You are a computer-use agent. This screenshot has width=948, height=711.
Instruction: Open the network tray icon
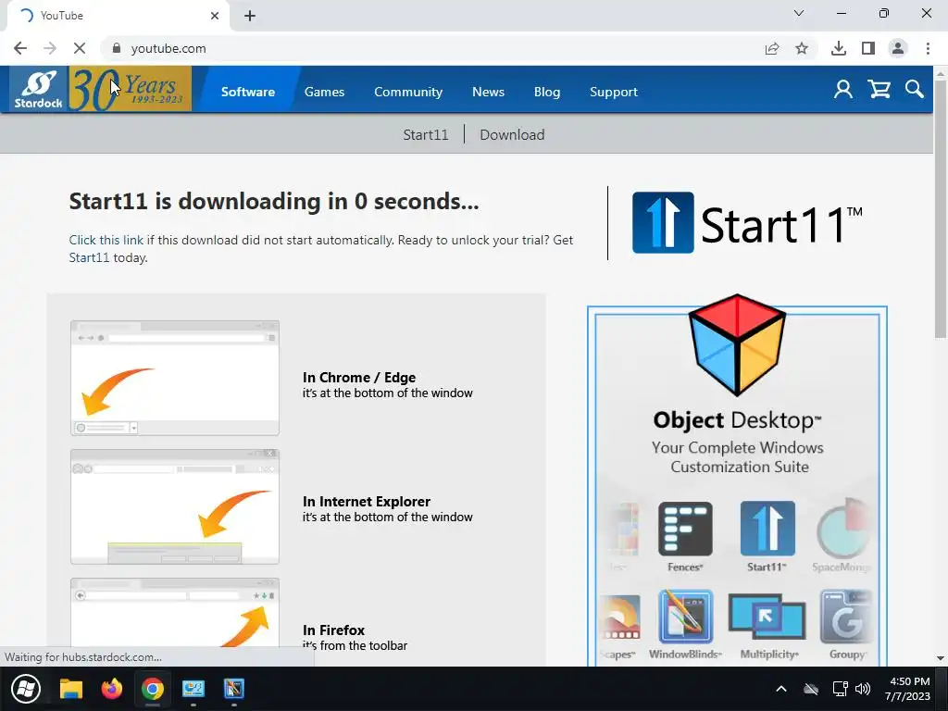pos(840,689)
